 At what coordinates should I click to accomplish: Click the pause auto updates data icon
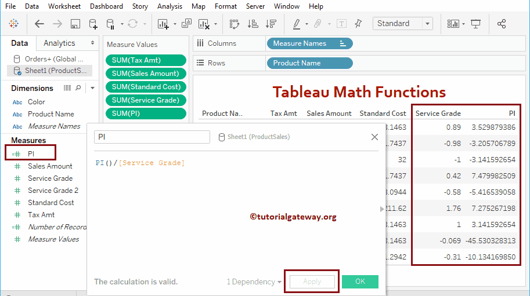click(110, 24)
